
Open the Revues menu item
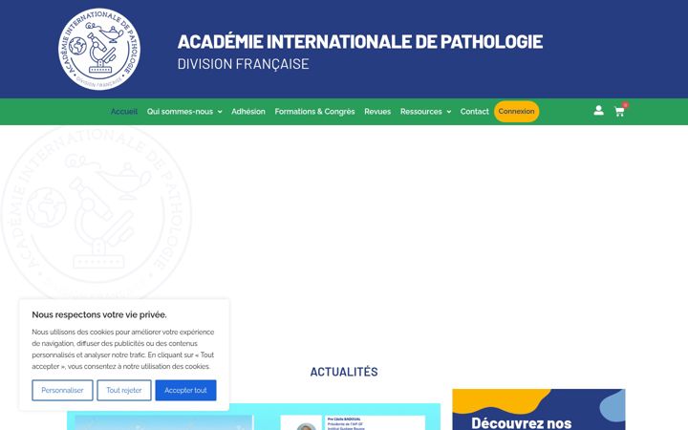click(x=377, y=112)
